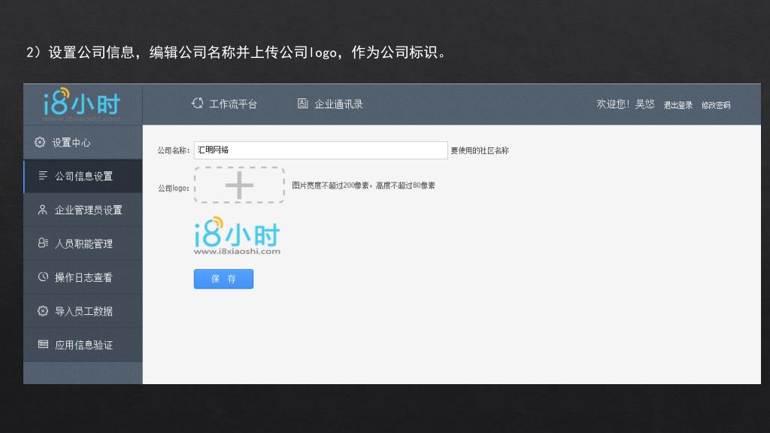The height and width of the screenshot is (433, 770).
Task: Click the plus icon to upload logo
Action: pos(239,185)
